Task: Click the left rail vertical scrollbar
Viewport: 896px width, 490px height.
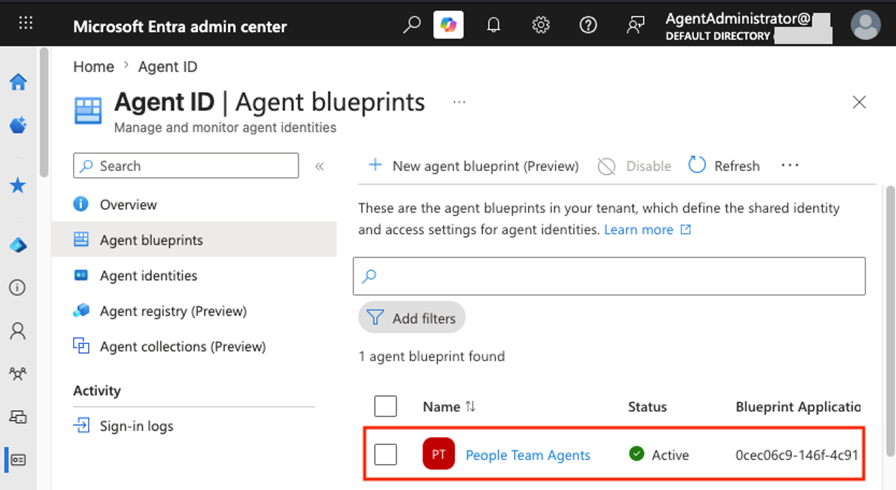Action: [x=44, y=112]
